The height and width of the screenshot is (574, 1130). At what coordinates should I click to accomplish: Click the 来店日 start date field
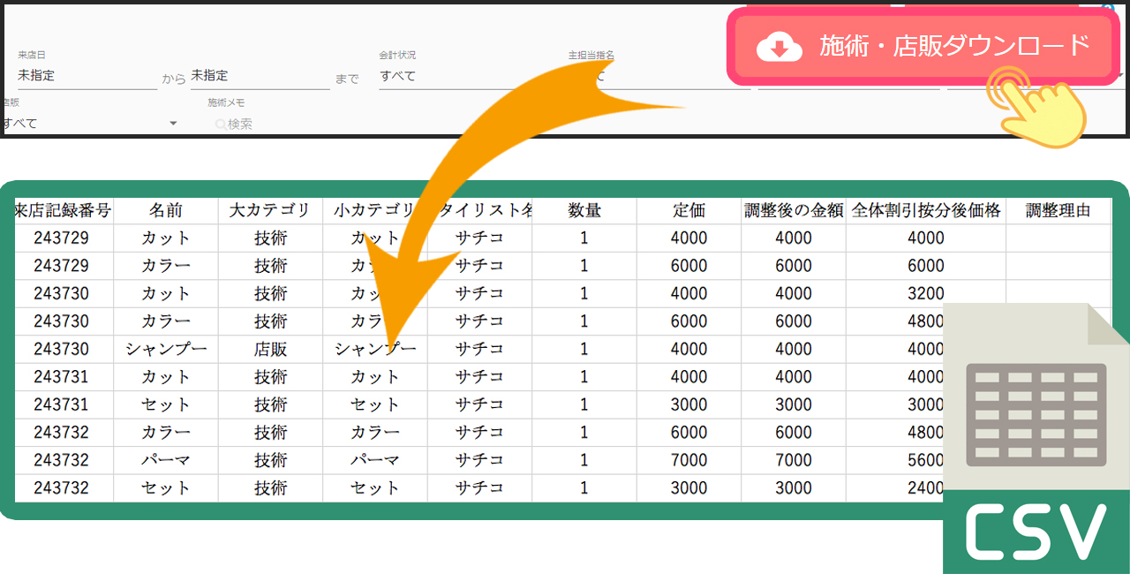click(x=87, y=76)
